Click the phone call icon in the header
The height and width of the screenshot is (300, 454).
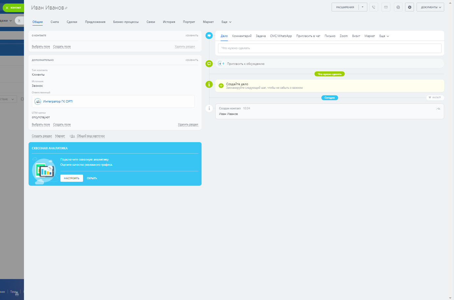tap(374, 7)
